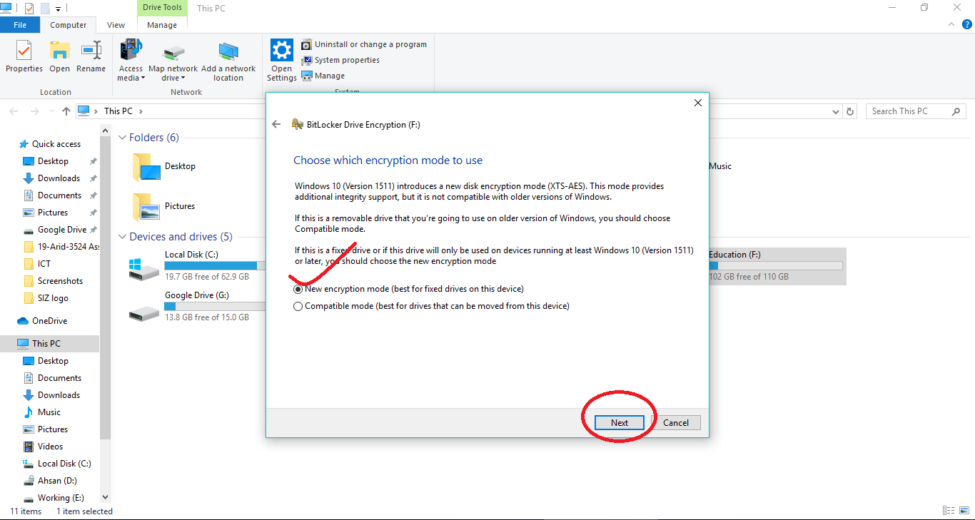The height and width of the screenshot is (520, 975).
Task: Click the Search This PC field
Action: click(916, 111)
